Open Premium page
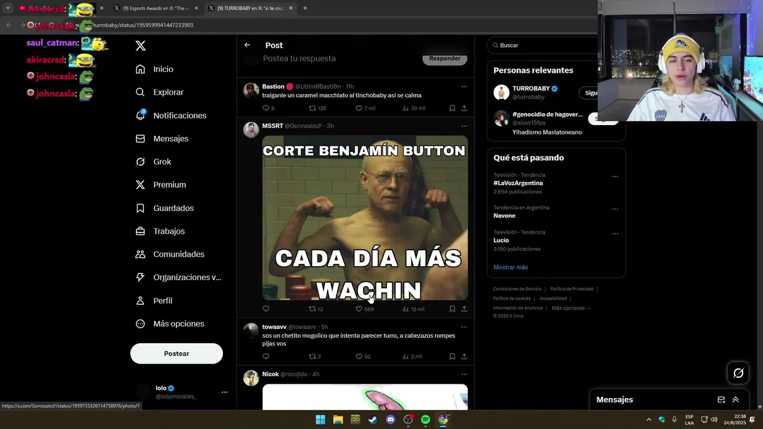The width and height of the screenshot is (763, 429). coord(161,185)
